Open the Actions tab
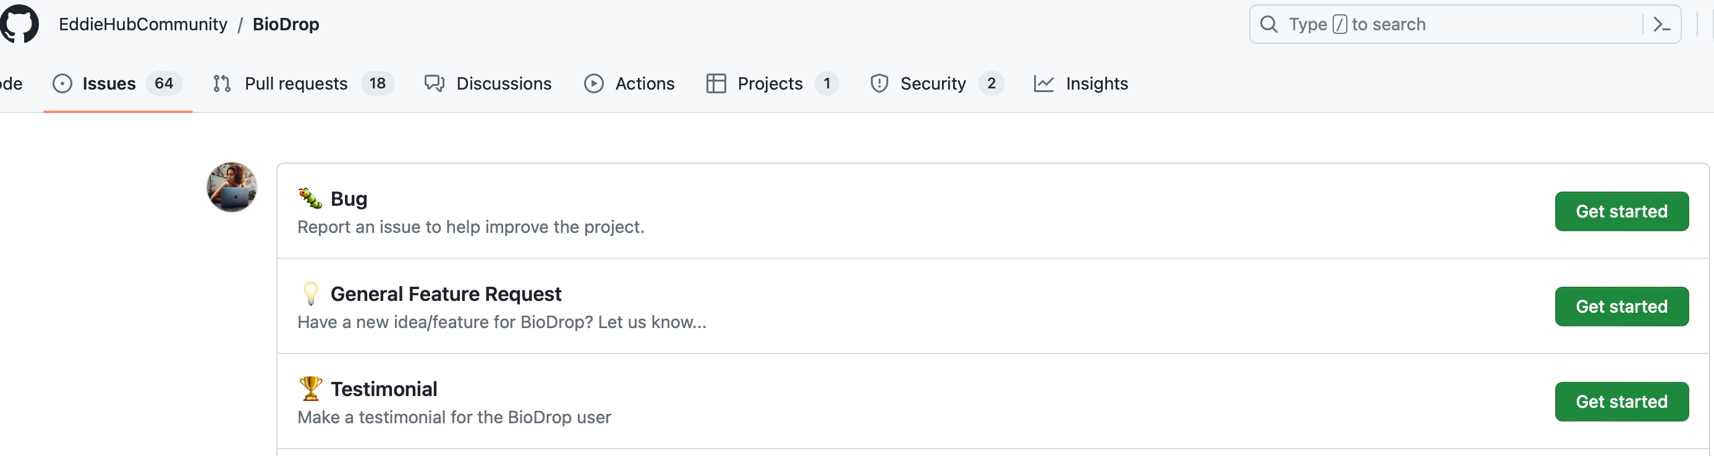The width and height of the screenshot is (1714, 456). tap(629, 84)
